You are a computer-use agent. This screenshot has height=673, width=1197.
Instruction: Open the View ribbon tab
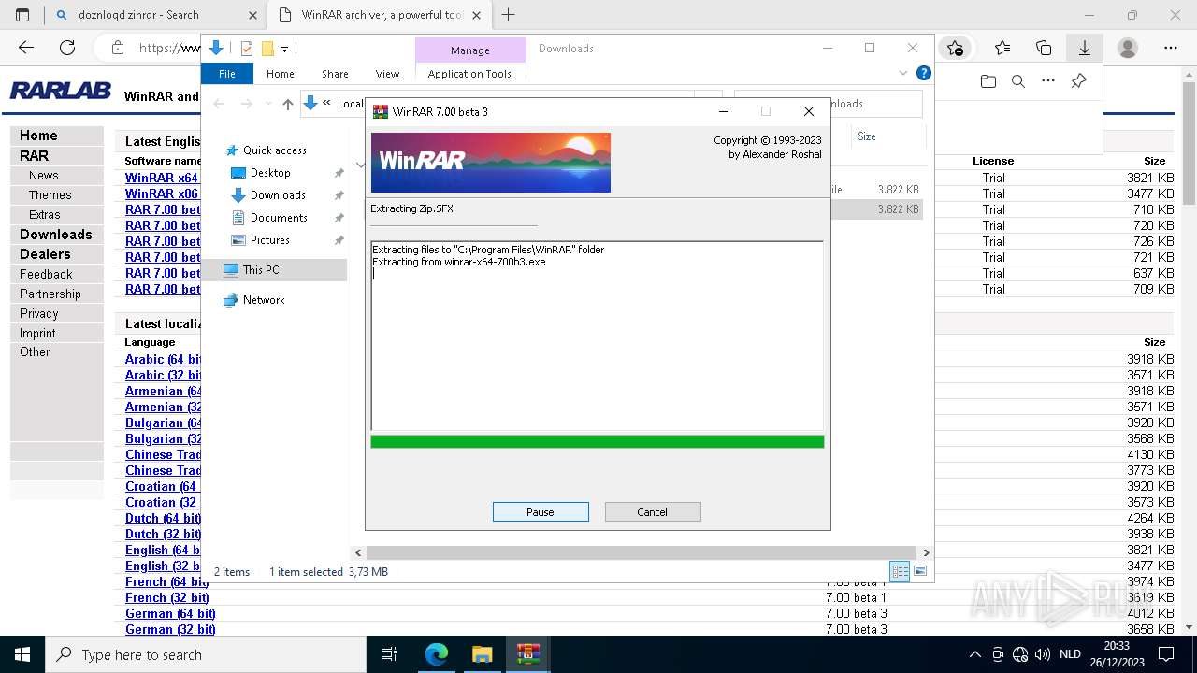click(x=387, y=74)
